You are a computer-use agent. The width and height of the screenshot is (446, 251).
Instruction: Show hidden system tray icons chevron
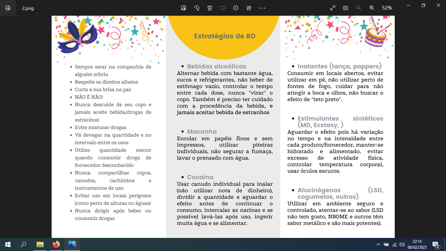(x=378, y=244)
